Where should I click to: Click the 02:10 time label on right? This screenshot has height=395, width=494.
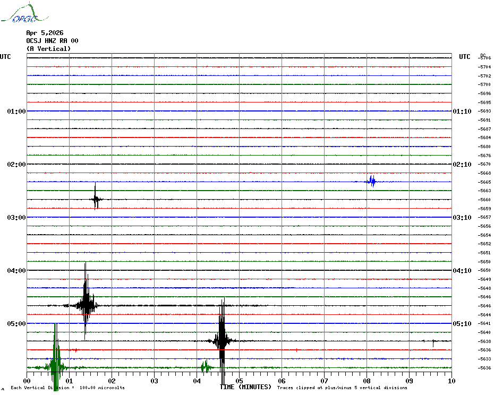pyautogui.click(x=462, y=165)
